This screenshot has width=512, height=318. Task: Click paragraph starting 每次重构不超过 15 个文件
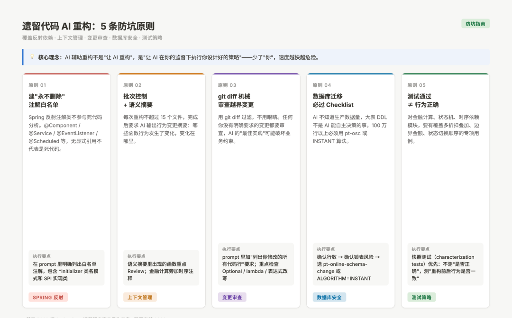(x=161, y=129)
